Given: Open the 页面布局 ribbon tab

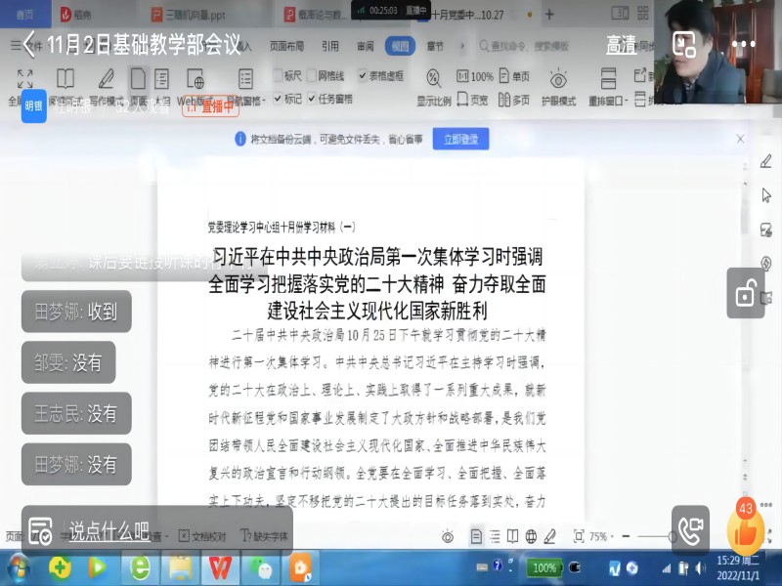Looking at the screenshot, I should point(286,46).
